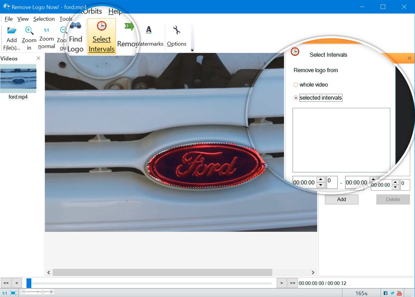Screen dimensions: 415x297
Task: Click the zoom plus button in status bar
Action: 51,292
